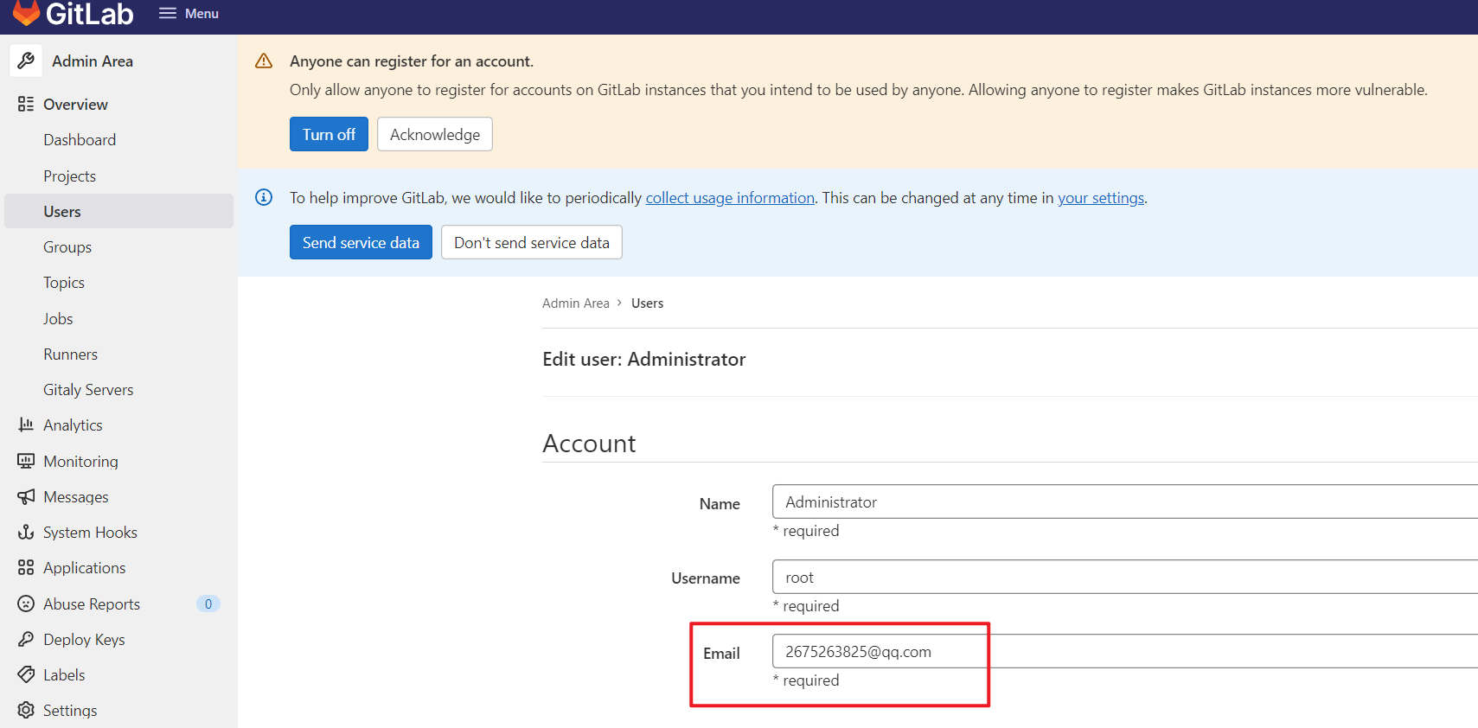Click the Applications grid icon
1478x728 pixels.
tap(26, 567)
